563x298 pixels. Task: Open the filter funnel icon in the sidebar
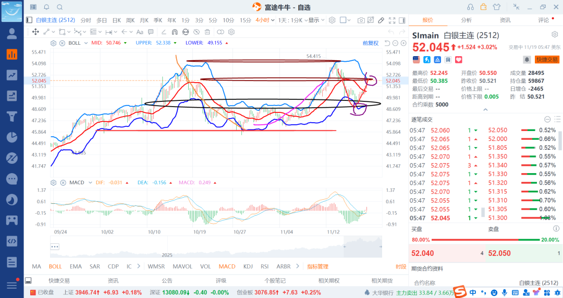pyautogui.click(x=12, y=116)
